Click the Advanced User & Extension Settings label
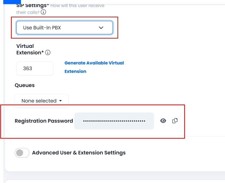Viewport: 225px width, 183px height. click(79, 153)
